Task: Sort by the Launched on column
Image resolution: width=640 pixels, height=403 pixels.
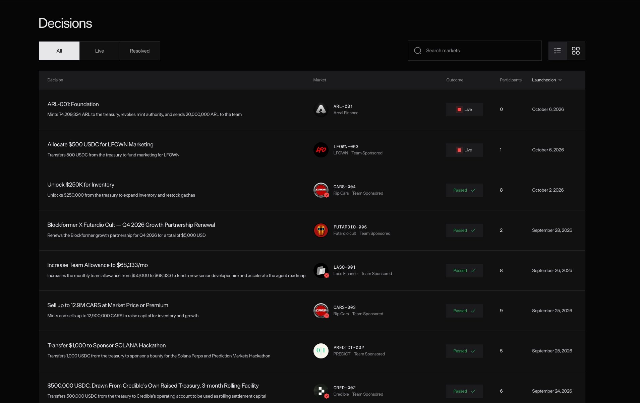Action: click(x=547, y=80)
